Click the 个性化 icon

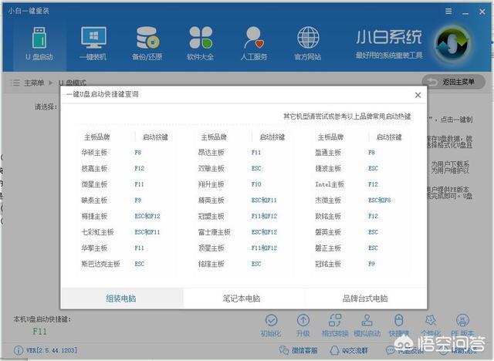[x=431, y=320]
